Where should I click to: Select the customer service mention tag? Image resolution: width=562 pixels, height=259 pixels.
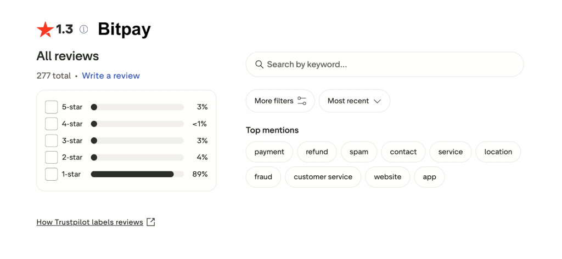(x=323, y=177)
